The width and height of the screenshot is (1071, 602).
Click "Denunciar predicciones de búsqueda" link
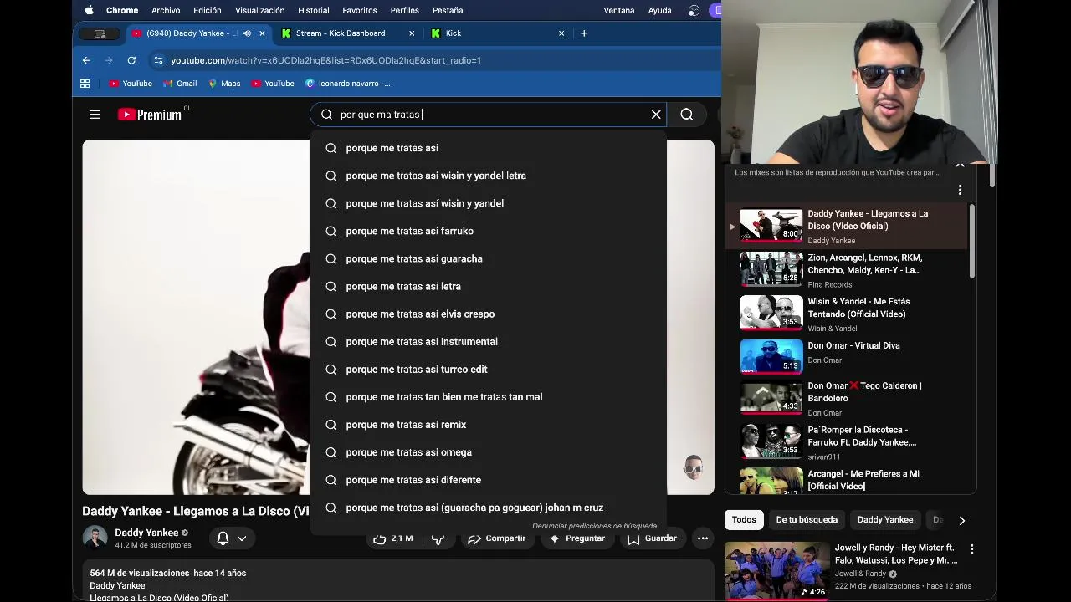click(594, 526)
